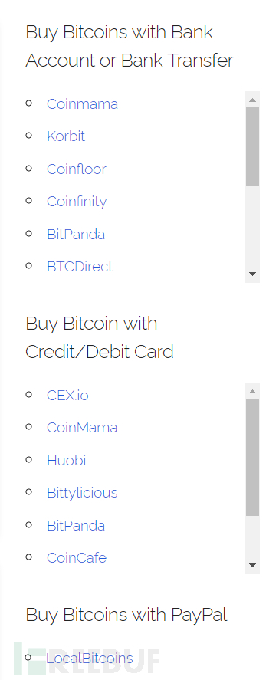Open the BTCDirect link
This screenshot has width=279, height=680.
80,266
